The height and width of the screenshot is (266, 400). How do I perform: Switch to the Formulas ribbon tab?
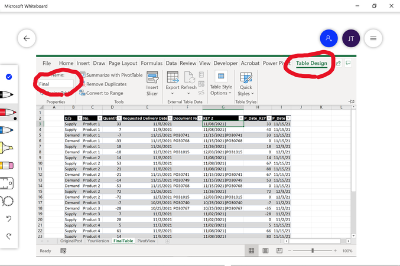[x=151, y=63]
